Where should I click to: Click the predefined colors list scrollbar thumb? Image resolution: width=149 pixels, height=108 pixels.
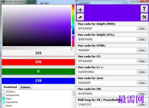click(x=73, y=94)
